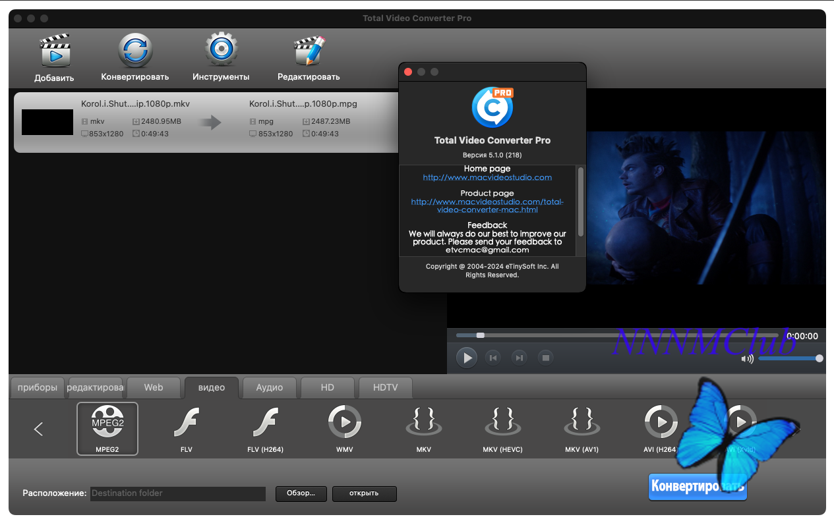
Task: Pick the MKV (HEVC) format preset
Action: coord(502,423)
